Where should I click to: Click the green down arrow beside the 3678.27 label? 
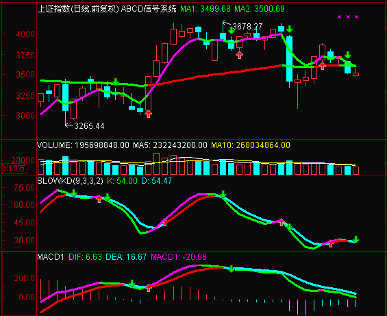(x=231, y=31)
